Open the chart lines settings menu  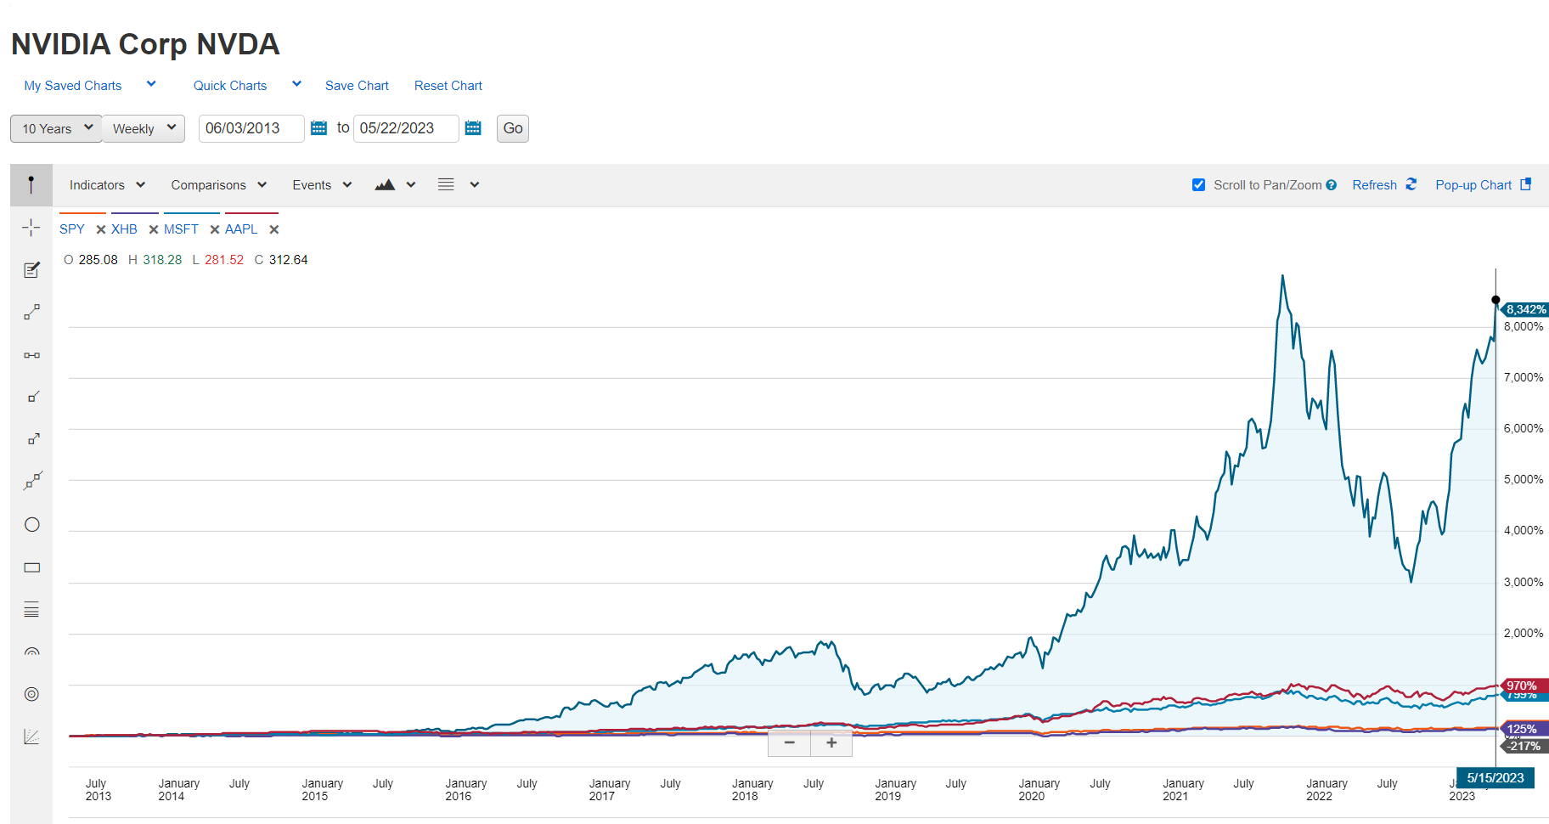point(446,184)
